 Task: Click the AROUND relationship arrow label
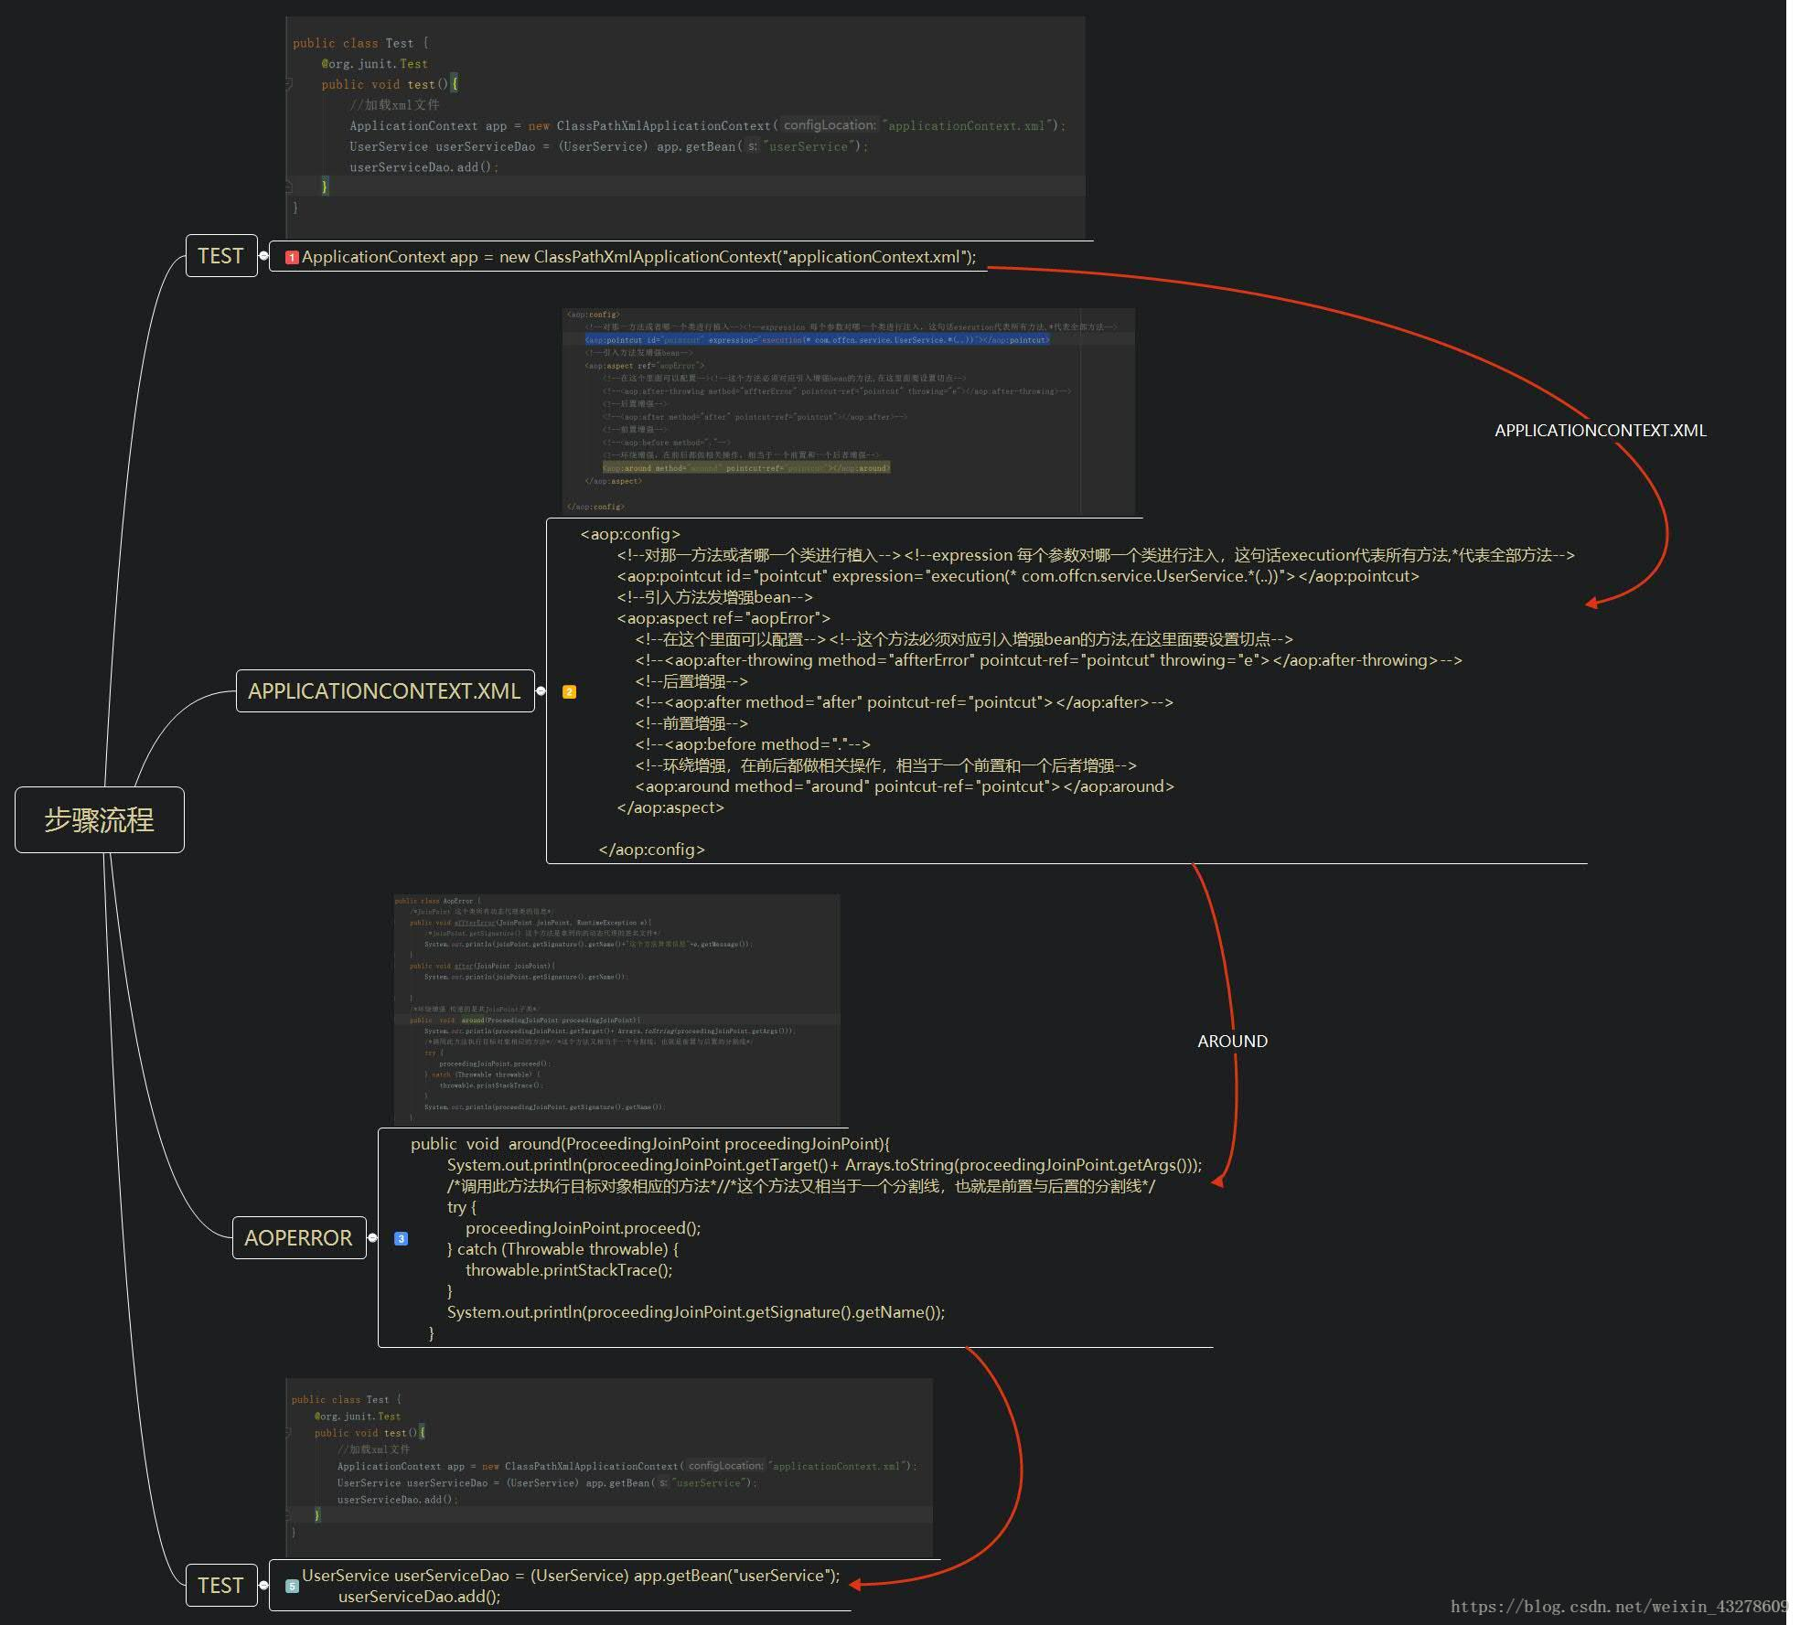click(x=1233, y=1042)
